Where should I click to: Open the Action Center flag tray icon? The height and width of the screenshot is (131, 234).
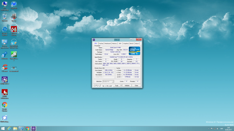211,129
